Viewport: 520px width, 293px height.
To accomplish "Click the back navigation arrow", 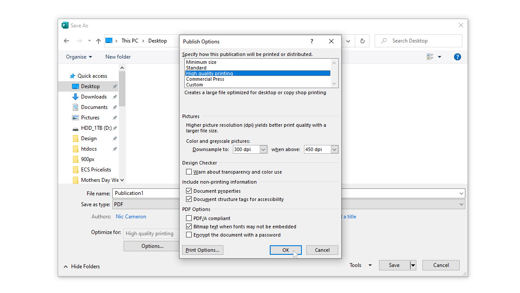I will tap(66, 40).
